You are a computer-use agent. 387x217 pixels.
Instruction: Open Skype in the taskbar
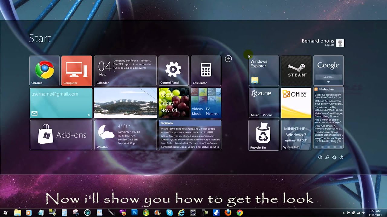pos(170,213)
